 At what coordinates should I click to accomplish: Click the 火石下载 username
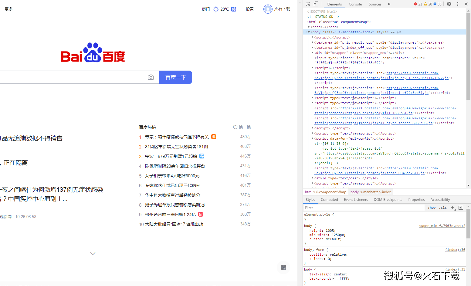[x=282, y=9]
